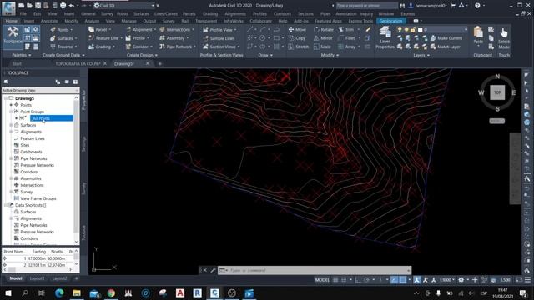534x300 pixels.
Task: Click the TOP face of ViewCube
Action: pyautogui.click(x=497, y=92)
